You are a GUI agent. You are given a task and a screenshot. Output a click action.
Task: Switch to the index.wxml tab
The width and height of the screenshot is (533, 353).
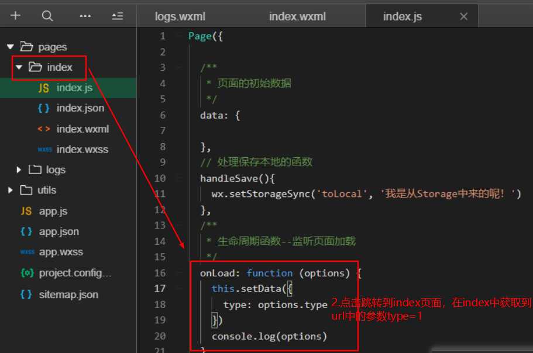point(297,16)
